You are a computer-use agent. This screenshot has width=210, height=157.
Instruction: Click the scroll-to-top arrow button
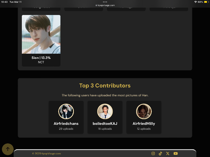(x=8, y=149)
